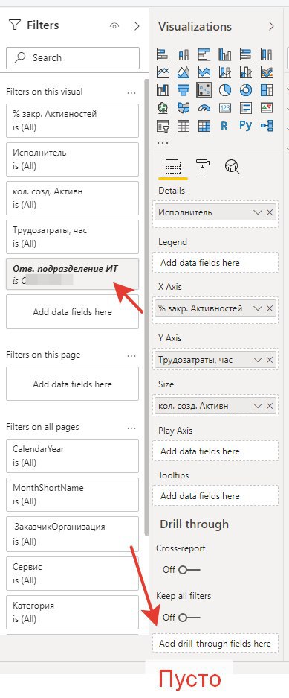
Task: Expand the CalendarYear filter card
Action: click(72, 456)
